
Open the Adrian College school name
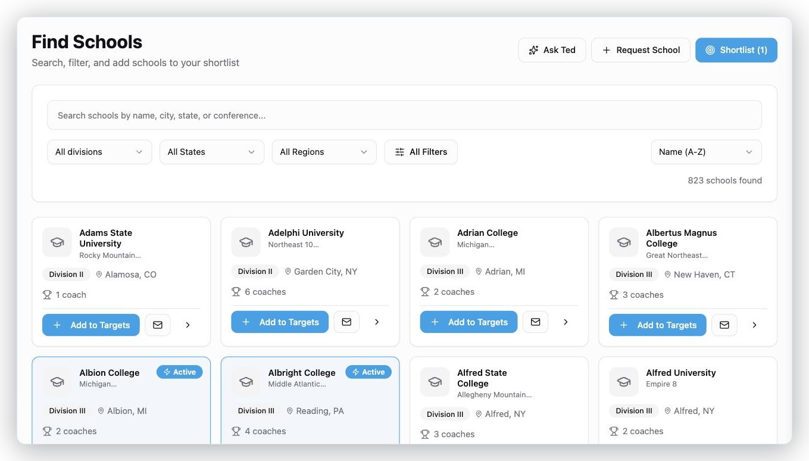[x=488, y=233]
